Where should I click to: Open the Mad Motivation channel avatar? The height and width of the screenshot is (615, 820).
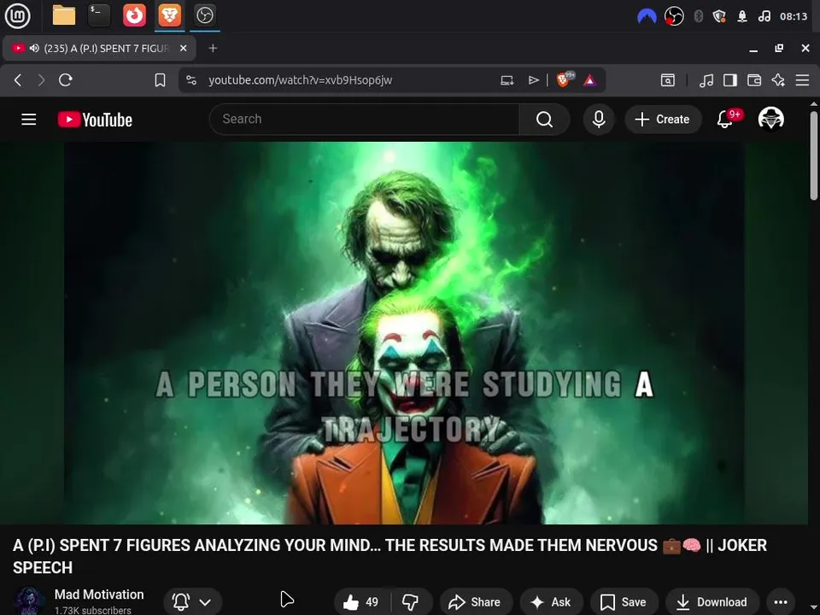(x=29, y=600)
